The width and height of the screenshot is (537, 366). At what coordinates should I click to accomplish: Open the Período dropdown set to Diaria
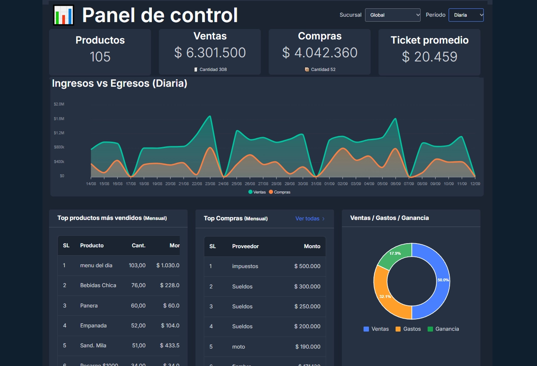coord(466,15)
